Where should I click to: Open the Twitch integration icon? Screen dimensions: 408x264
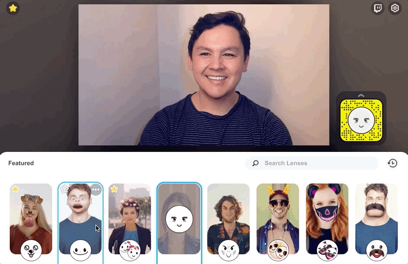[378, 8]
